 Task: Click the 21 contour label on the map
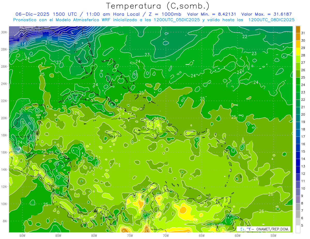point(47,43)
